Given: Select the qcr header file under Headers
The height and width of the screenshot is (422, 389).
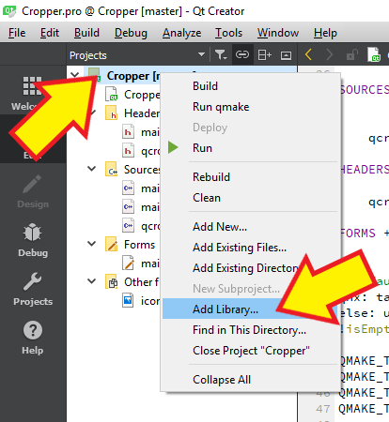Looking at the screenshot, I should tap(141, 151).
